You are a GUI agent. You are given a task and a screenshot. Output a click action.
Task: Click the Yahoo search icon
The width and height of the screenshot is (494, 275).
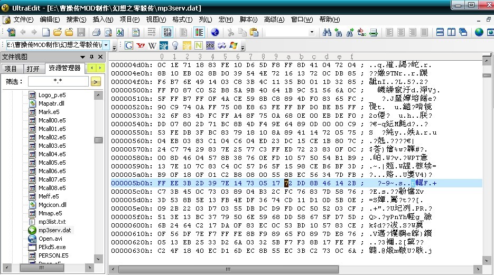[x=141, y=45]
